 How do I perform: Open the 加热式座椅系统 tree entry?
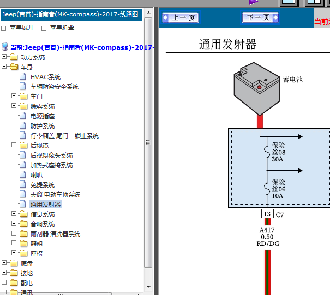(x=52, y=165)
